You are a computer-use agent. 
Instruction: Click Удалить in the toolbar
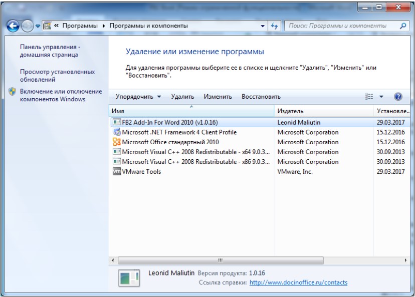coord(182,97)
